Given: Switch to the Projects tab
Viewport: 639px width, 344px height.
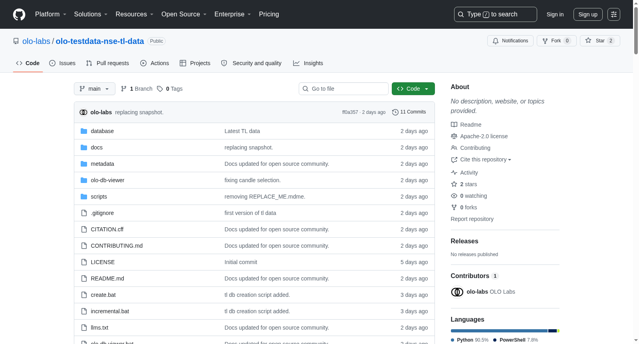Looking at the screenshot, I should pos(195,63).
